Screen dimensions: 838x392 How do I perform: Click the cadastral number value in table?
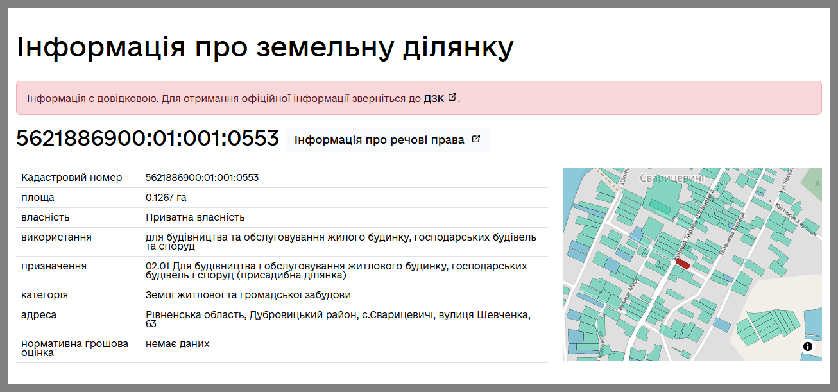click(x=202, y=178)
